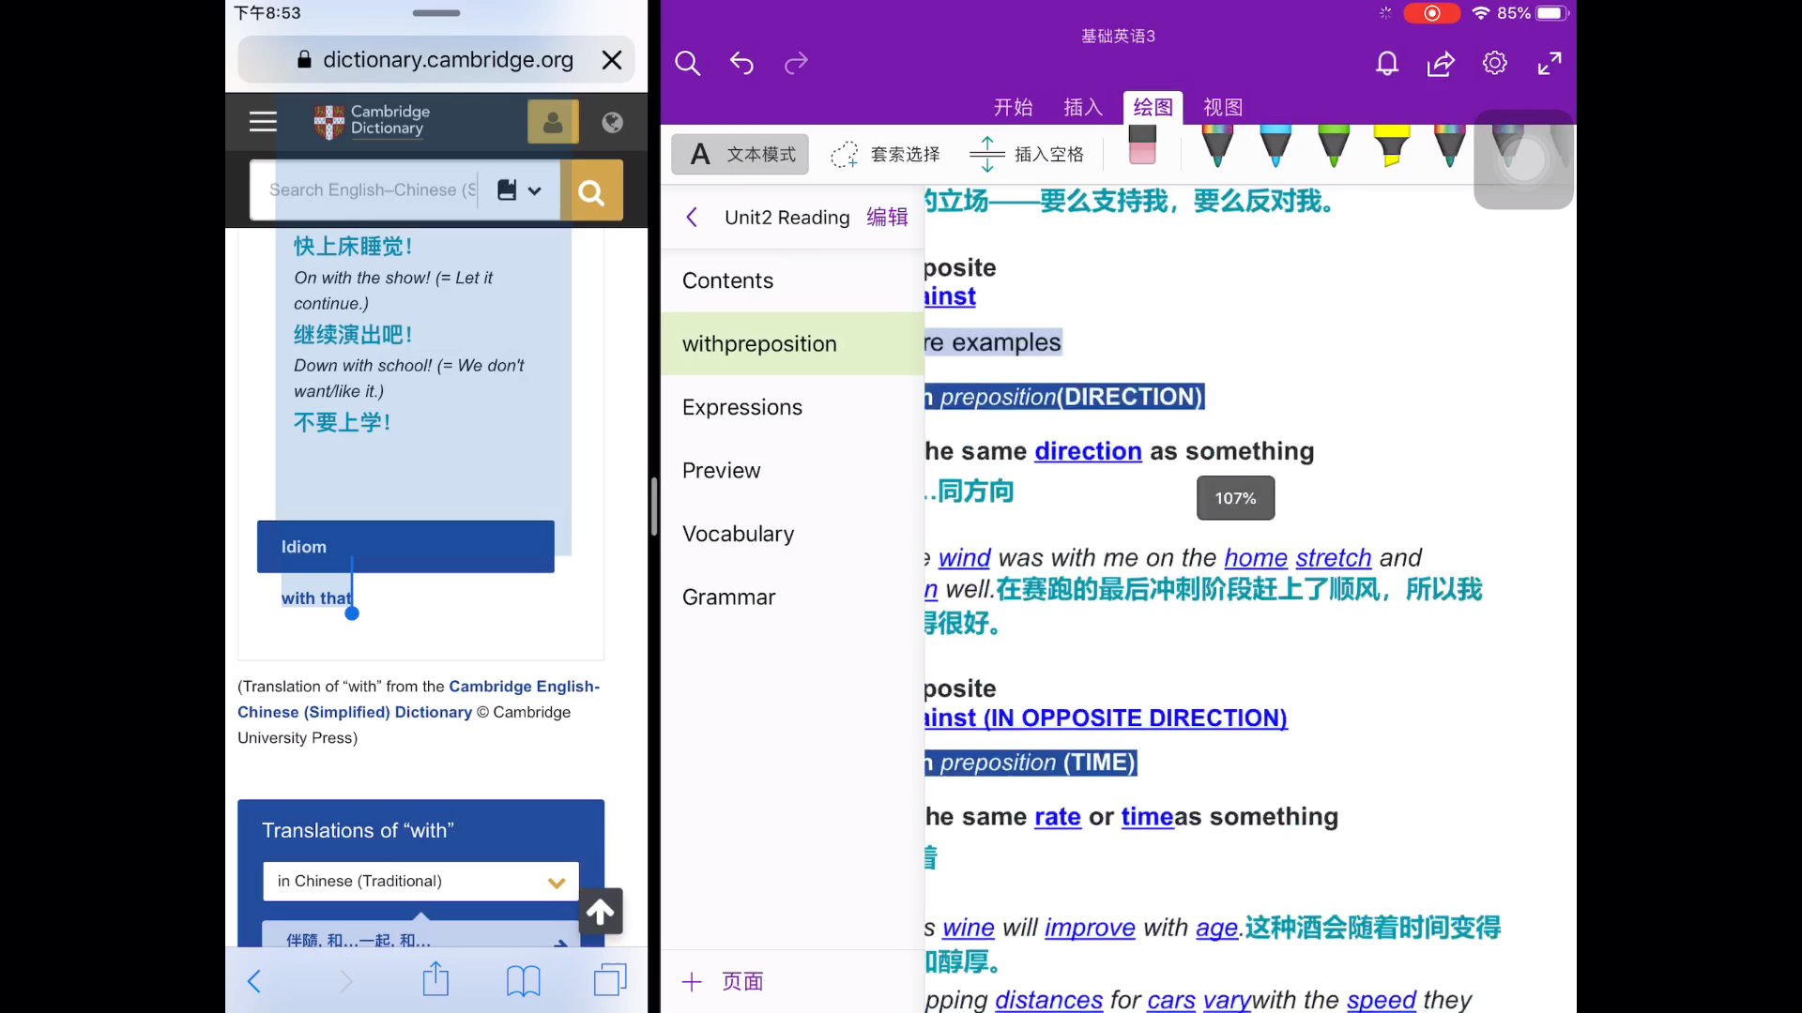Switch to the 视图 view tab
1802x1013 pixels.
click(x=1222, y=107)
